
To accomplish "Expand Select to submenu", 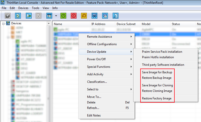I will pyautogui.click(x=107, y=89).
